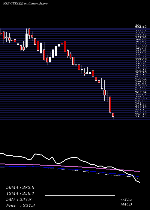Click the '5MA : 237.8' readout
The height and width of the screenshot is (210, 150).
tap(19, 199)
